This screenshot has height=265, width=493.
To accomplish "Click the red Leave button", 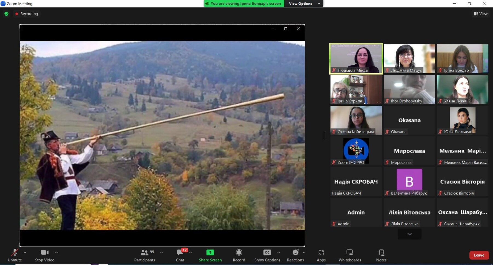I will [479, 255].
